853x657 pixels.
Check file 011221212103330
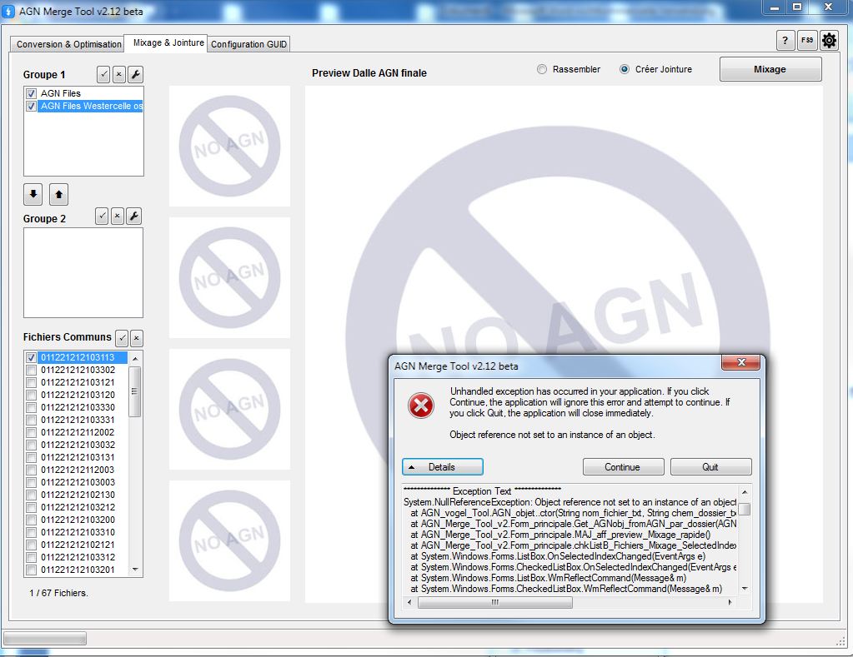coord(31,407)
